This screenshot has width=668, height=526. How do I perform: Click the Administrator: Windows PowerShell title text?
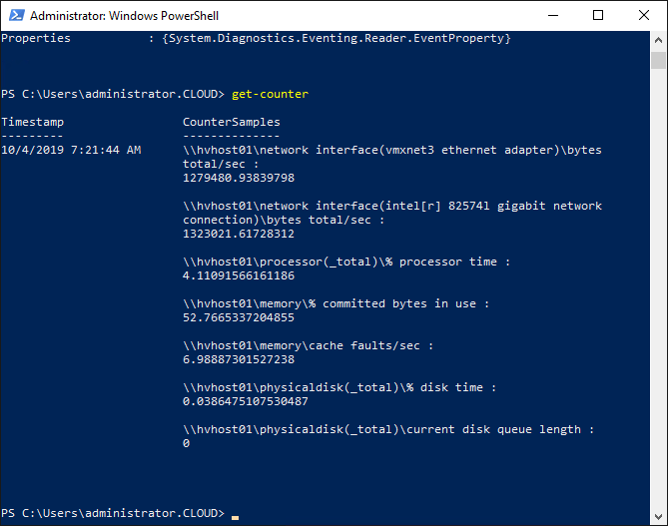[x=124, y=16]
